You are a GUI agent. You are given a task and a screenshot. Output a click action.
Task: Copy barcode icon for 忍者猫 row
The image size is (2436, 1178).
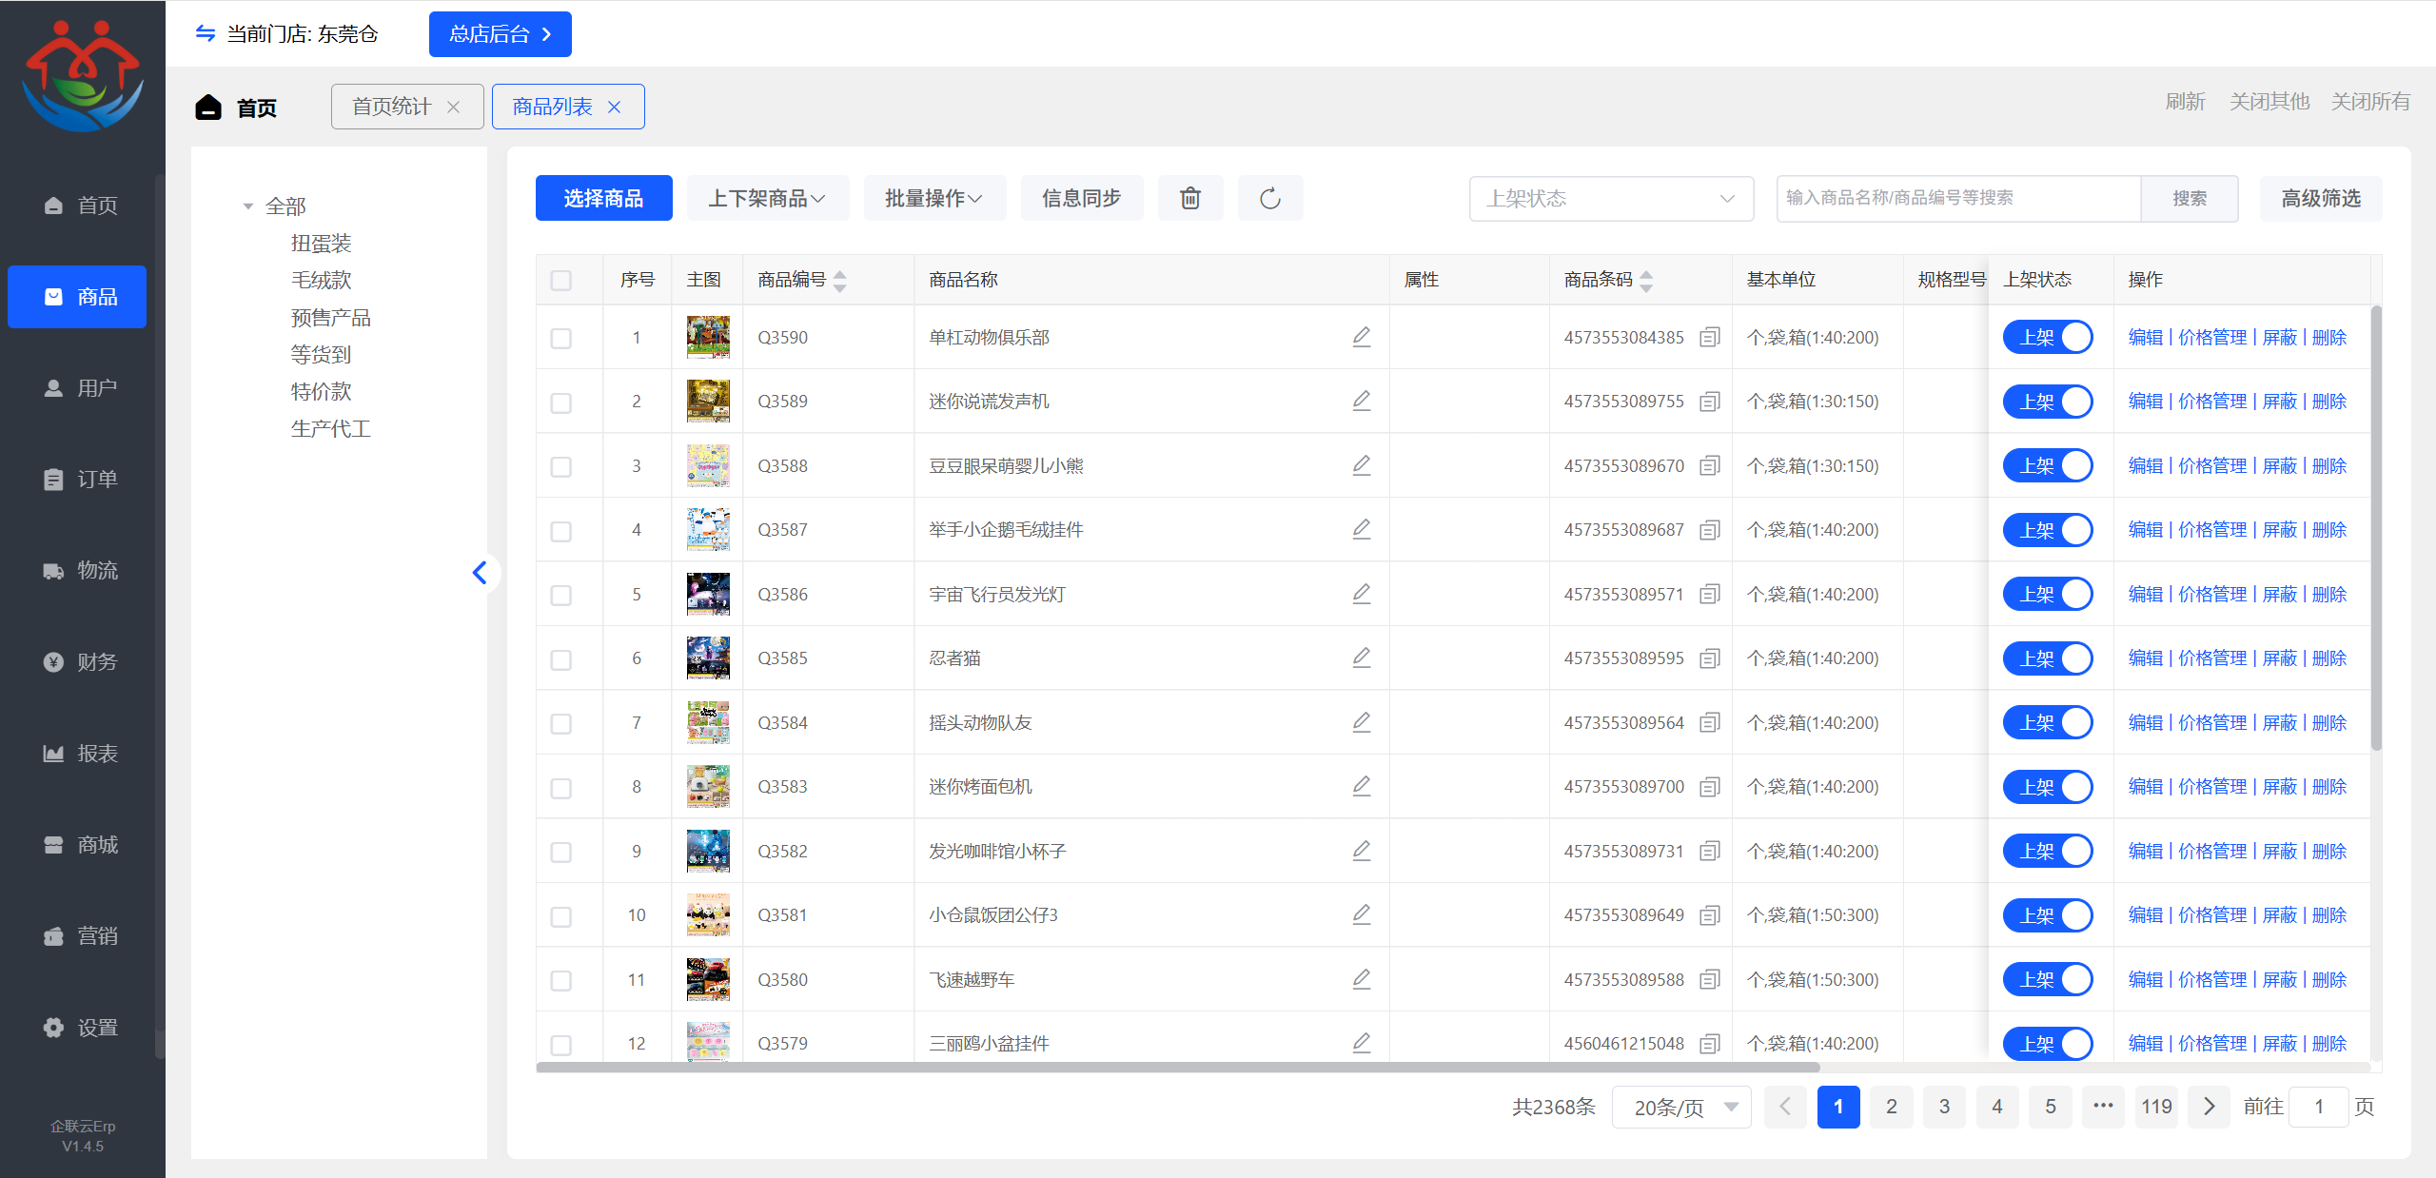(1709, 658)
